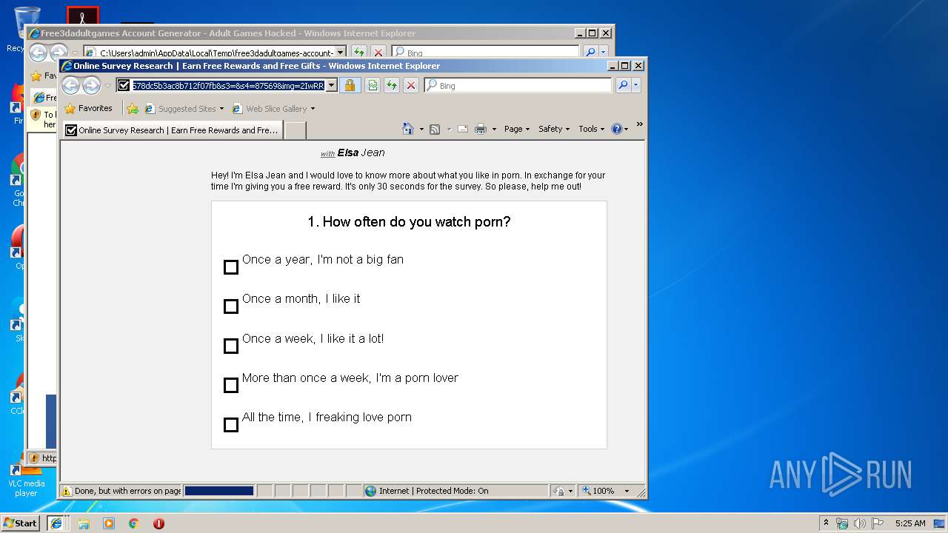The height and width of the screenshot is (533, 948).
Task: Click the 100% zoom level button
Action: tap(598, 491)
